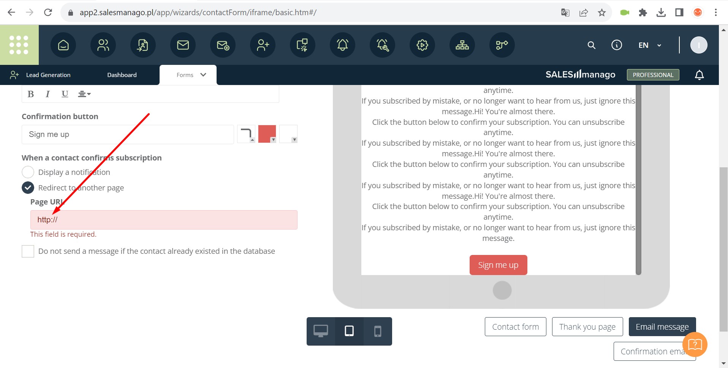
Task: Select Display a notification option
Action: [x=28, y=172]
